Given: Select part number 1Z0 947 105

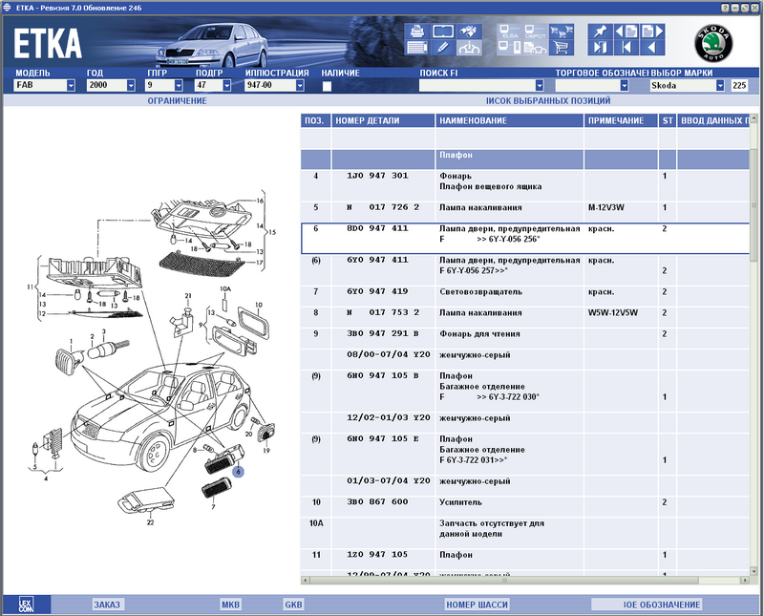Looking at the screenshot, I should point(377,554).
